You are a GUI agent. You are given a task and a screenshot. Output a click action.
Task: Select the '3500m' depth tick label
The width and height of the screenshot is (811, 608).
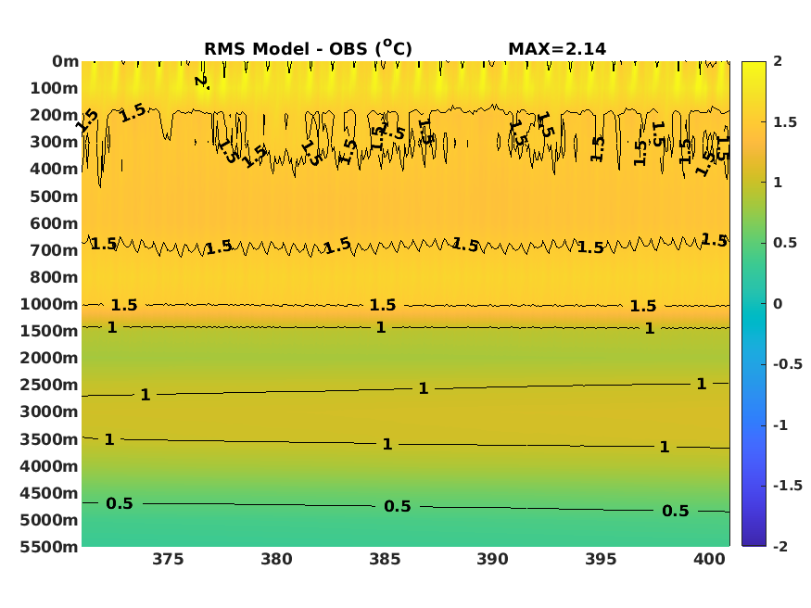[x=49, y=439]
